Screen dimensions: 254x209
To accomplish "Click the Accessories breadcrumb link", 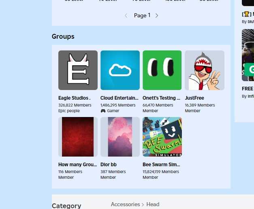I will pos(126,204).
